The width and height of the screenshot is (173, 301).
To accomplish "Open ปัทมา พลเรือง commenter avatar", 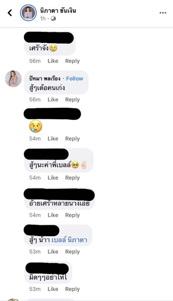I will coord(13,79).
